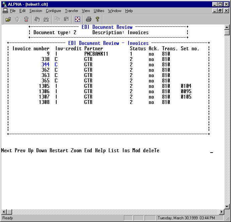231x222 pixels.
Task: Select invoice number 344 row
Action: 45,65
